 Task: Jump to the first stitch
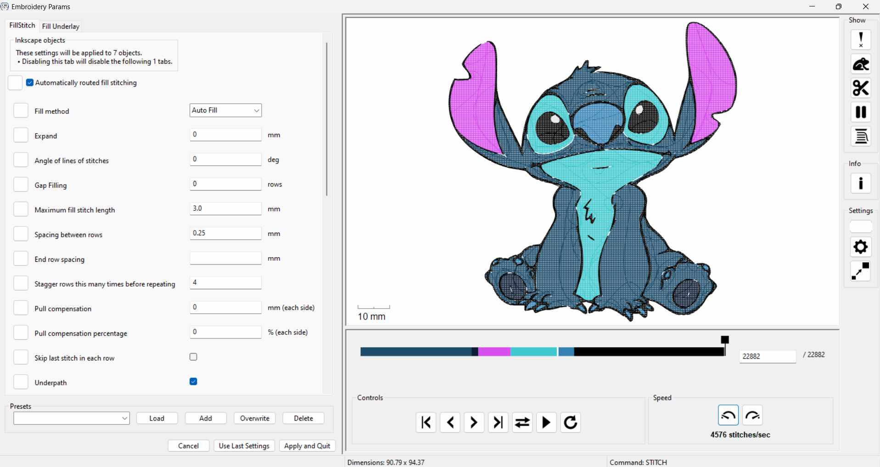[426, 422]
